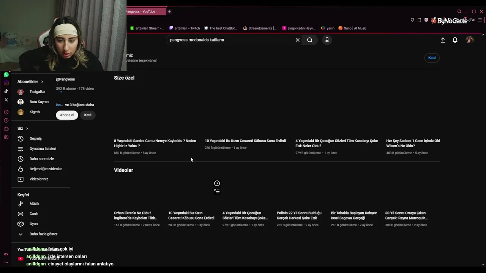Click the watch-later clock on video thumbnail
This screenshot has width=486, height=273.
pyautogui.click(x=217, y=183)
